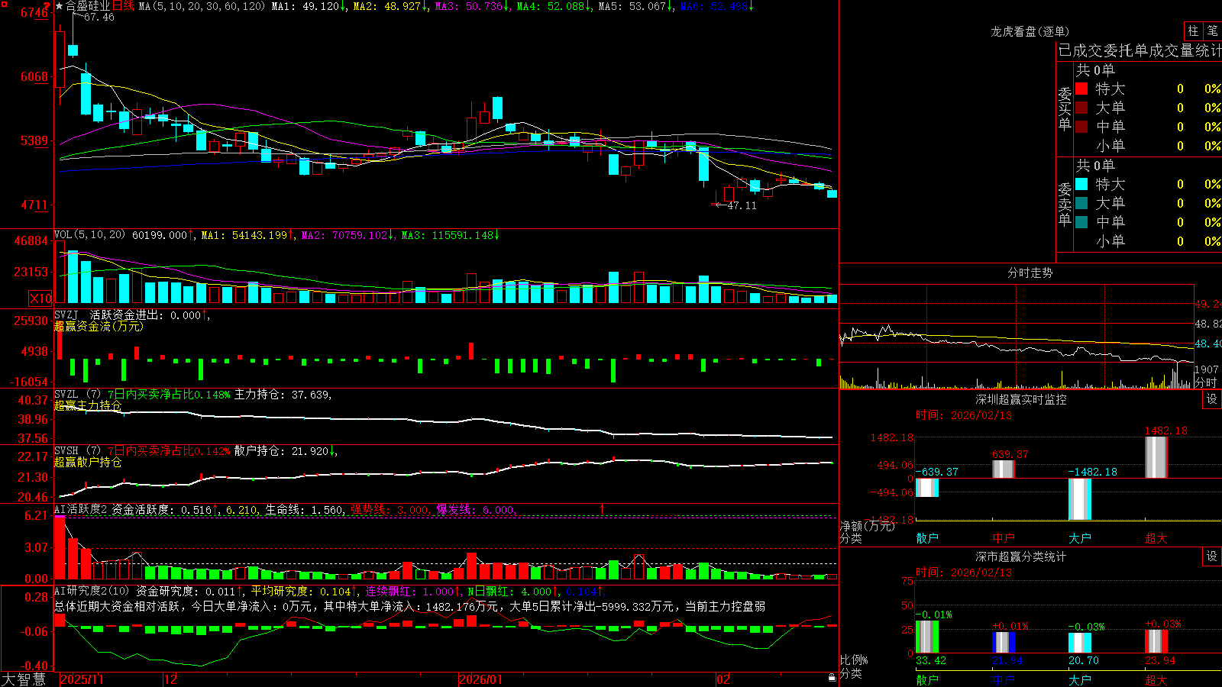Click the 分时走势 panel title

(x=1030, y=273)
